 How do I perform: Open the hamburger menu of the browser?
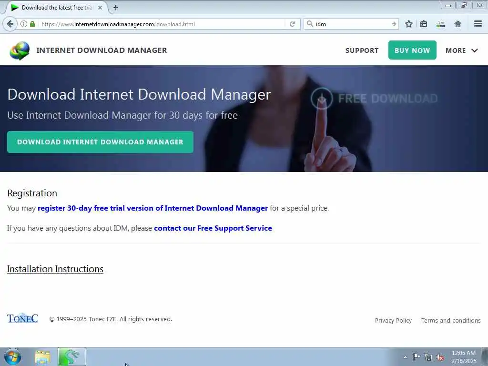[x=478, y=24]
